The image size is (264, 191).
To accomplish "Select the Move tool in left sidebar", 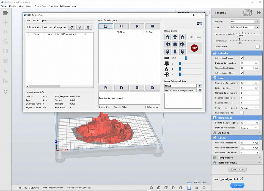I will tap(5, 22).
